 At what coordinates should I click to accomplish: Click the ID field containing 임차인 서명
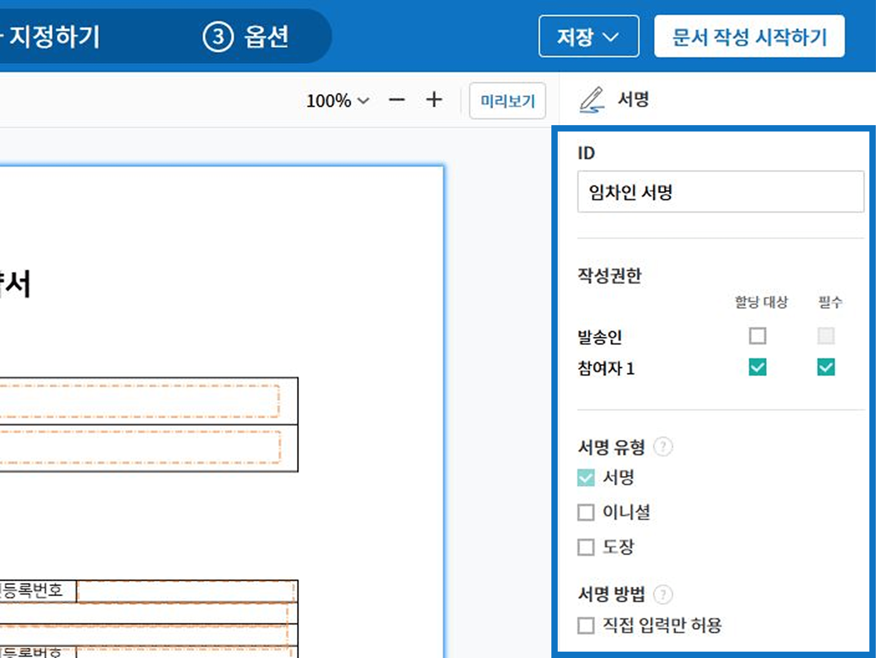click(720, 192)
